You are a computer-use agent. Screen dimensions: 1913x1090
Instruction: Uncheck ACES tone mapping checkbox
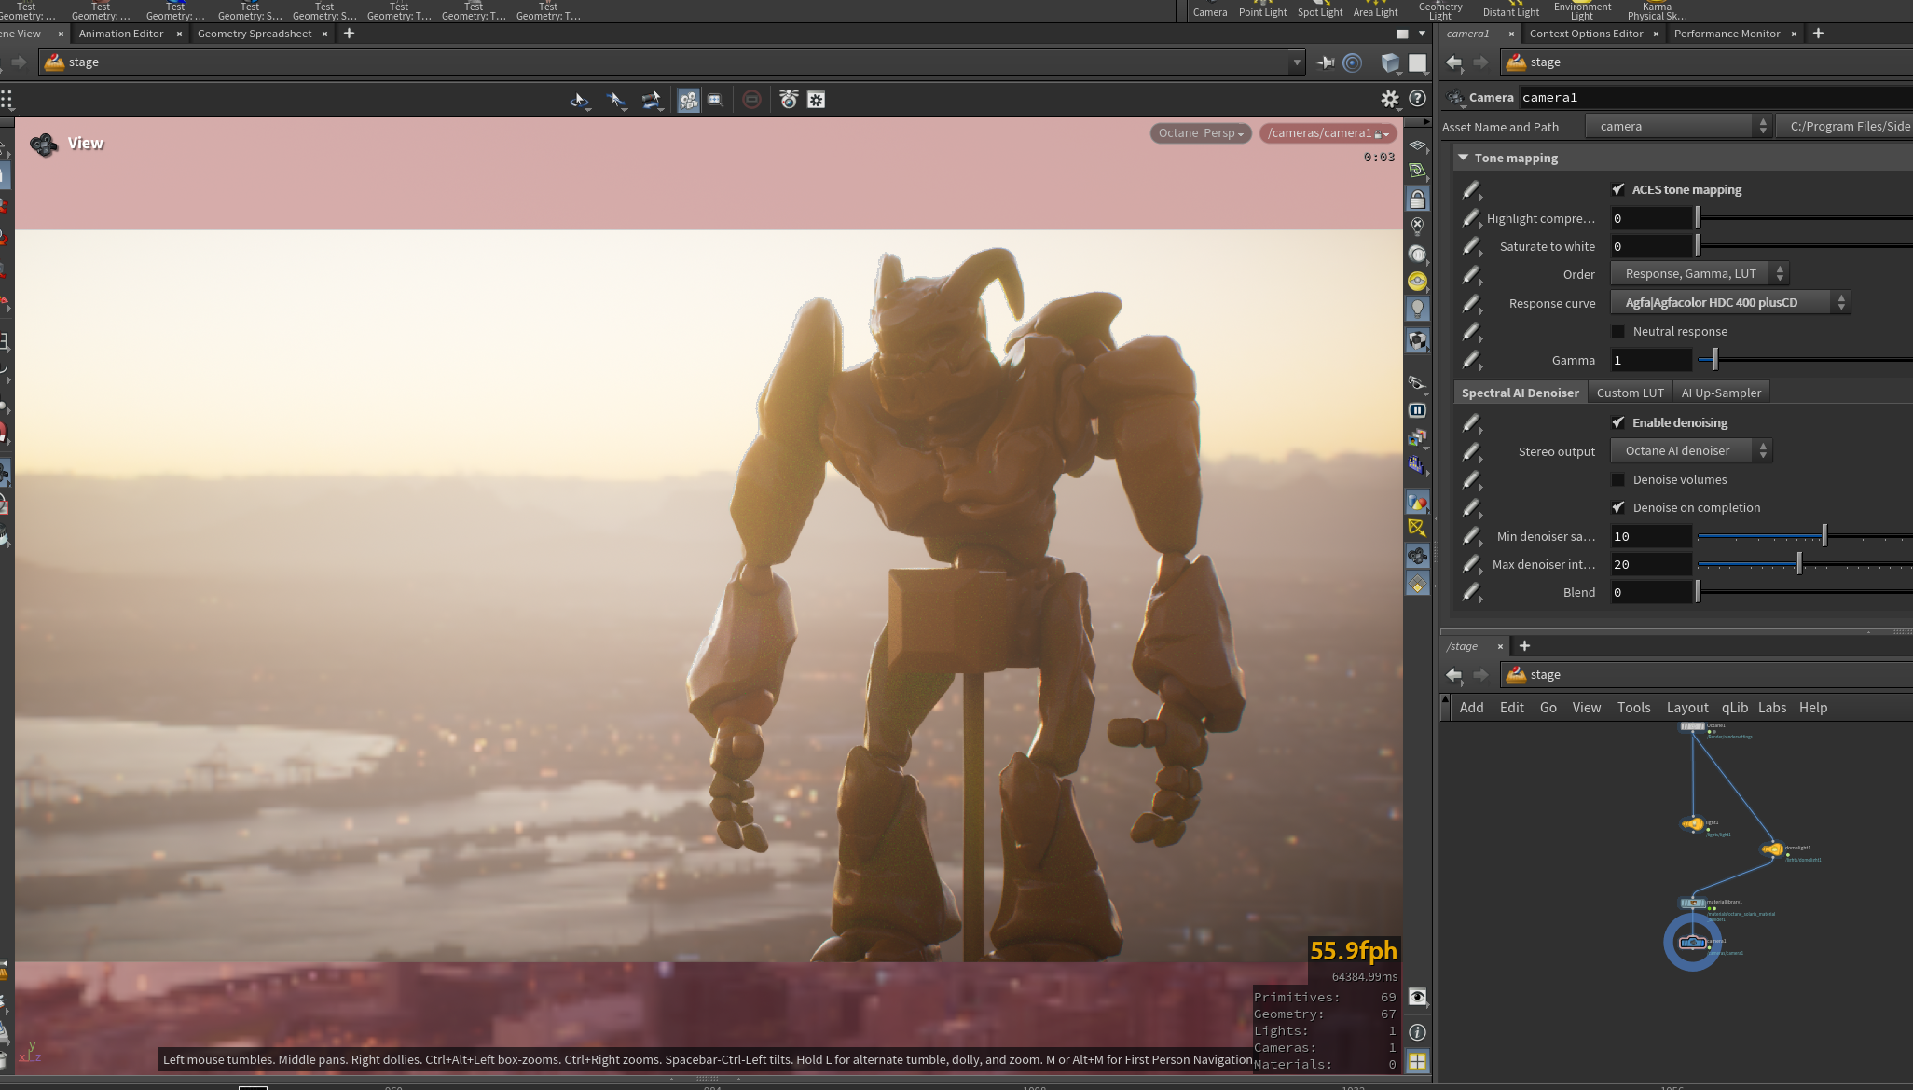[x=1618, y=190]
